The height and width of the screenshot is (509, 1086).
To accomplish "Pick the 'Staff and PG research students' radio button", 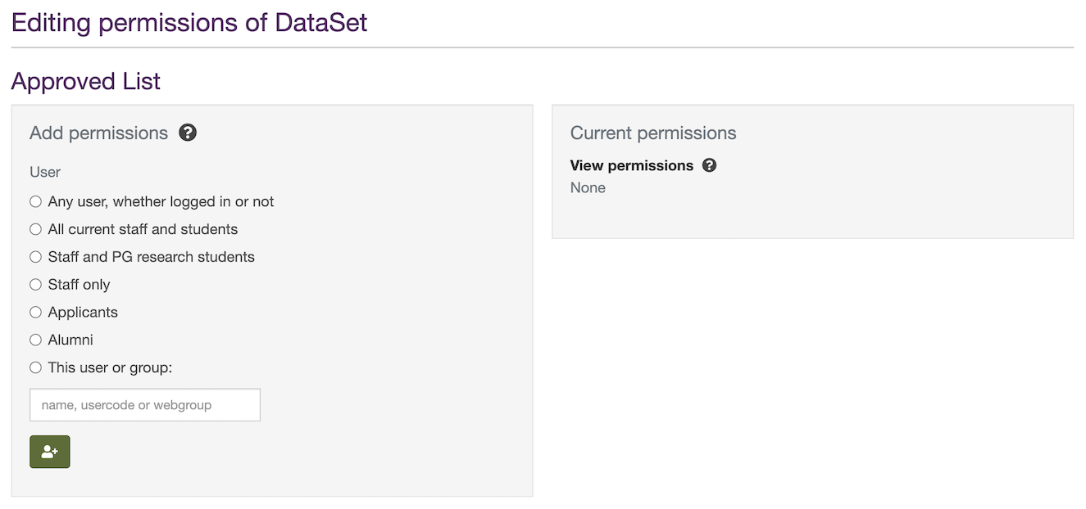I will [x=36, y=257].
